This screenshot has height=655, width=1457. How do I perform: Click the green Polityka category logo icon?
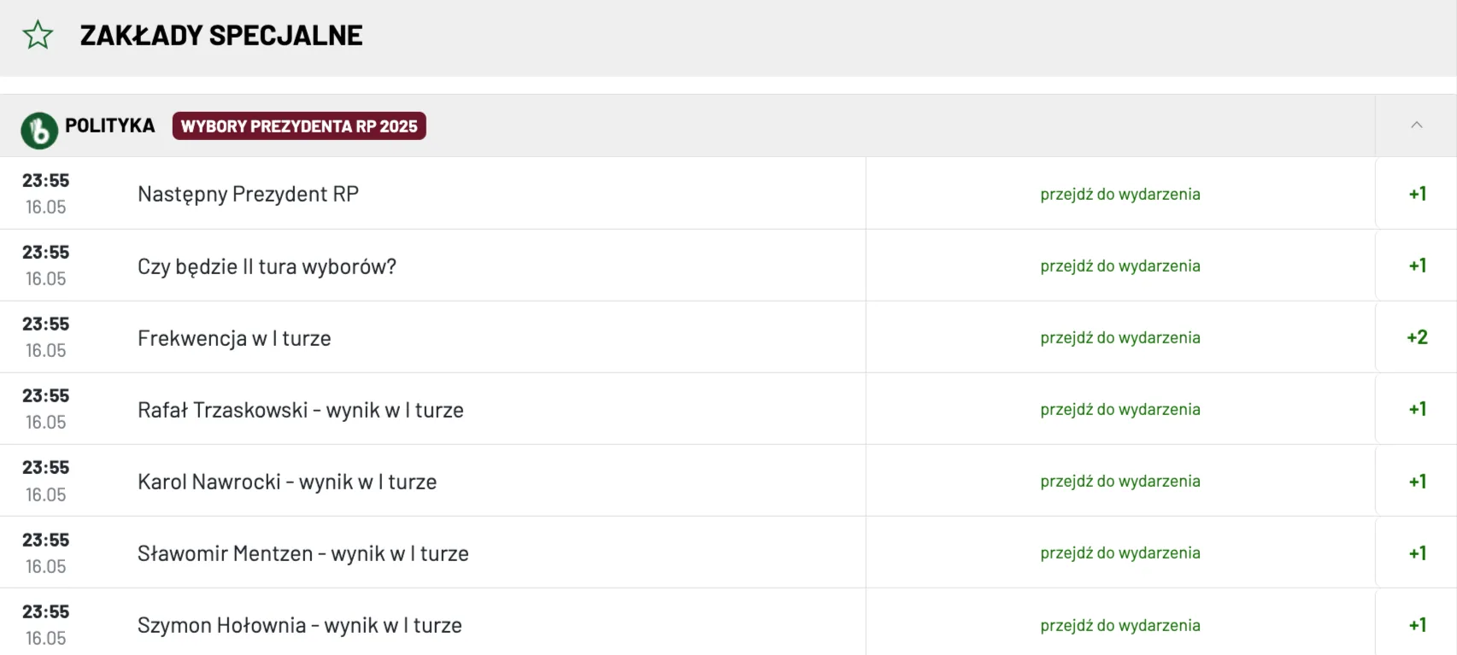click(39, 131)
